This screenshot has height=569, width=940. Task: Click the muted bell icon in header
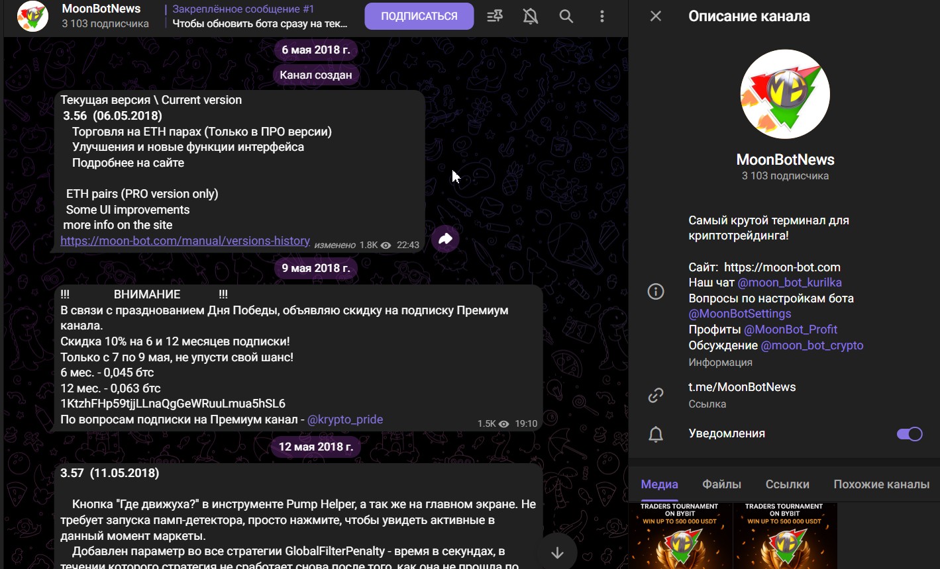(530, 17)
